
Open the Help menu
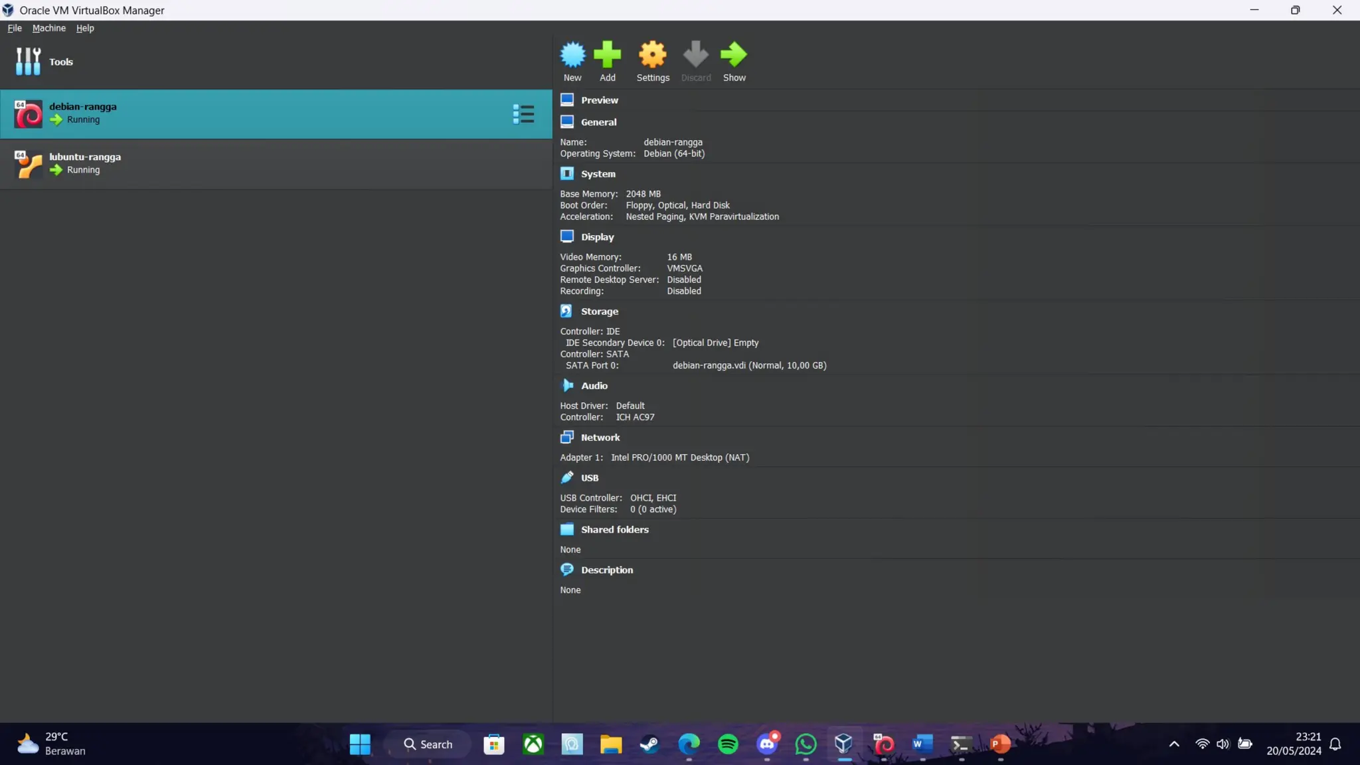point(85,29)
